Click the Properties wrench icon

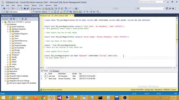(170, 9)
